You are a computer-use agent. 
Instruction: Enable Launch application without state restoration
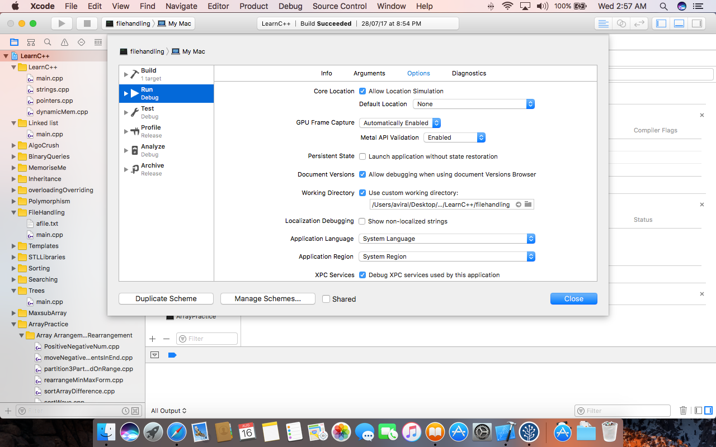point(362,156)
